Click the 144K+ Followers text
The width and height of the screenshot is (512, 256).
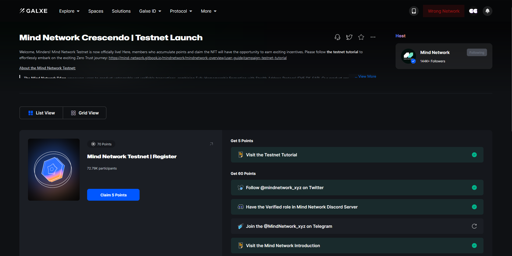click(433, 61)
